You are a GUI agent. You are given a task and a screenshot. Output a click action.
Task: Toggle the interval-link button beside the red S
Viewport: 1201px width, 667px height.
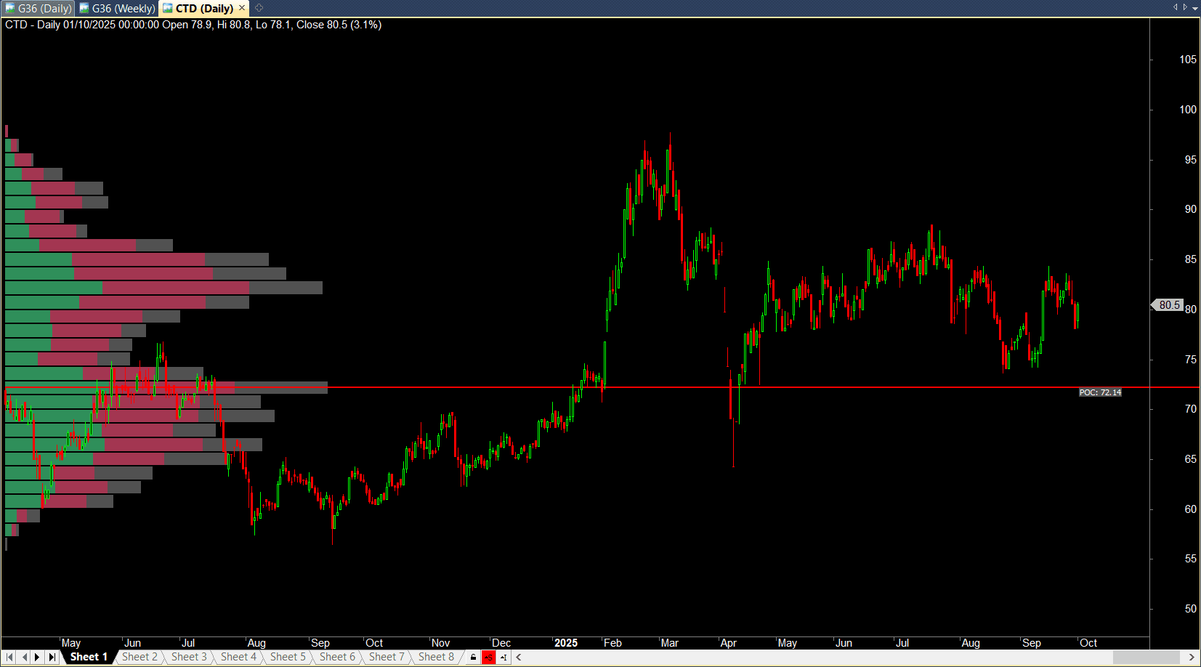(x=504, y=657)
